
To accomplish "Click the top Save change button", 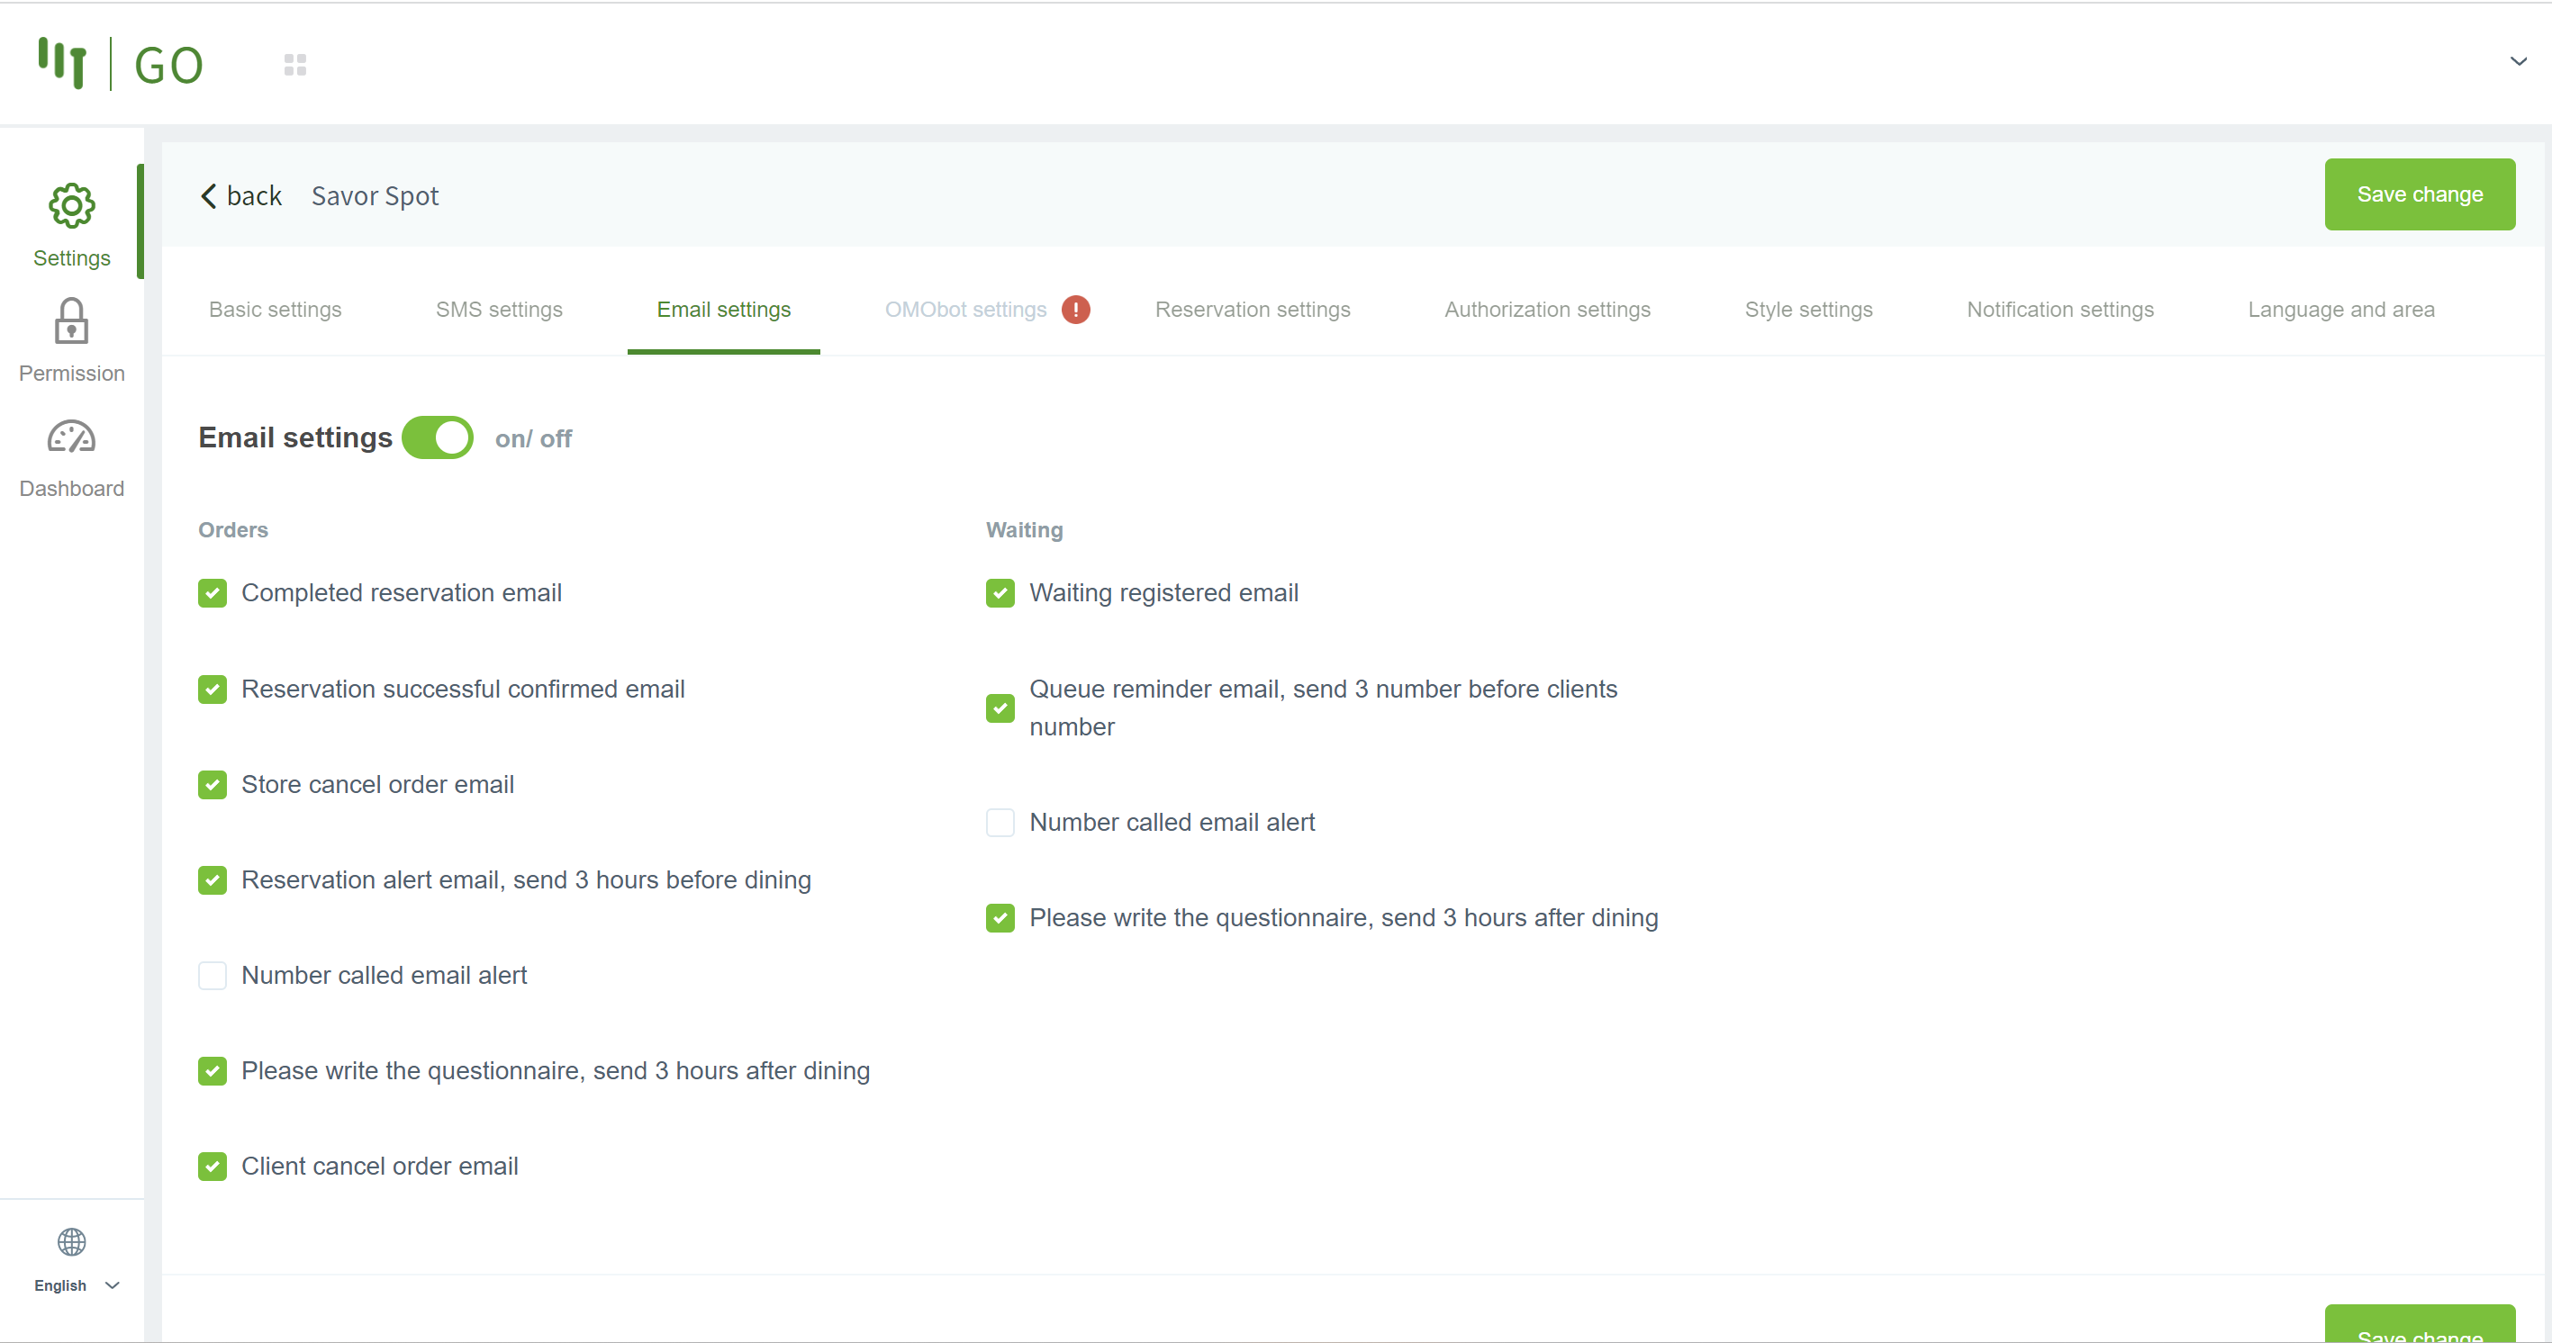I will [2420, 194].
